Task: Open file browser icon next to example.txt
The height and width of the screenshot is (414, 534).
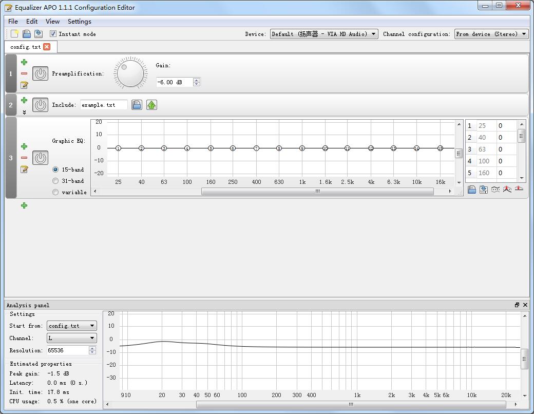Action: coord(137,105)
